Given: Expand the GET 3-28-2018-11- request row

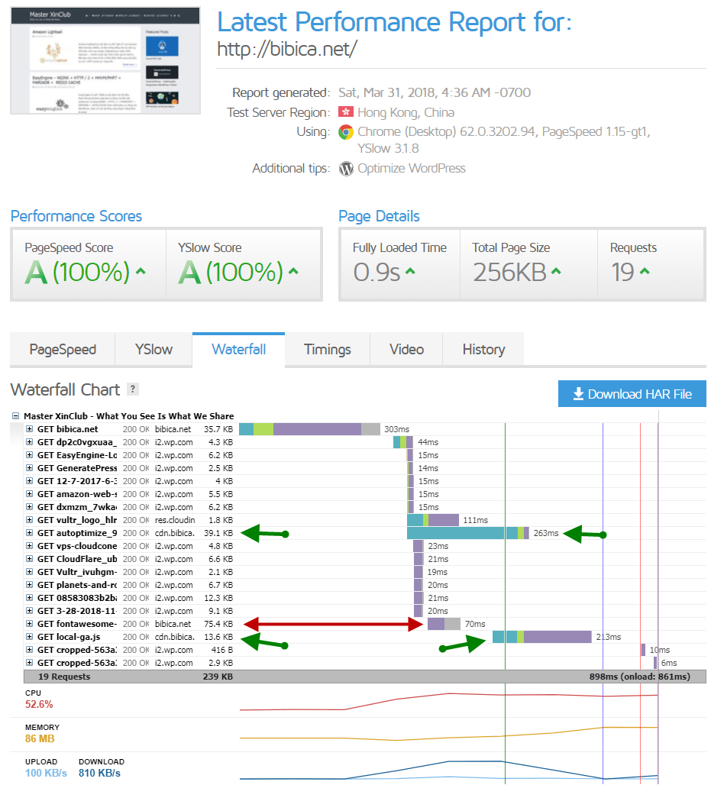Looking at the screenshot, I should coord(30,611).
